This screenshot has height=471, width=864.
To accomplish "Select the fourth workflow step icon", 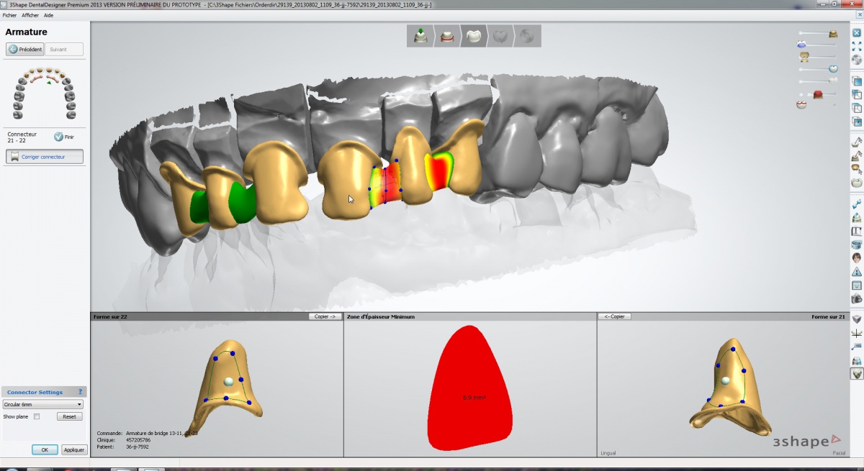I will (x=500, y=36).
